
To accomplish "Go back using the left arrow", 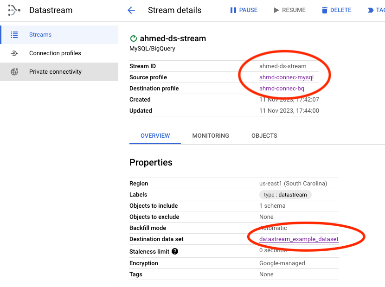I will click(131, 10).
